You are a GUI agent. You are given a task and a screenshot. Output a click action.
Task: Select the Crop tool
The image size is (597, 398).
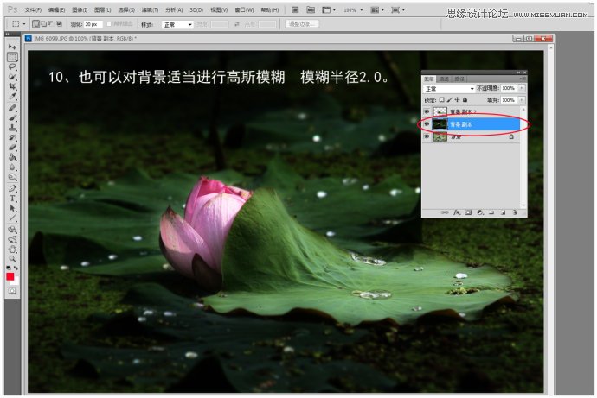tap(12, 86)
